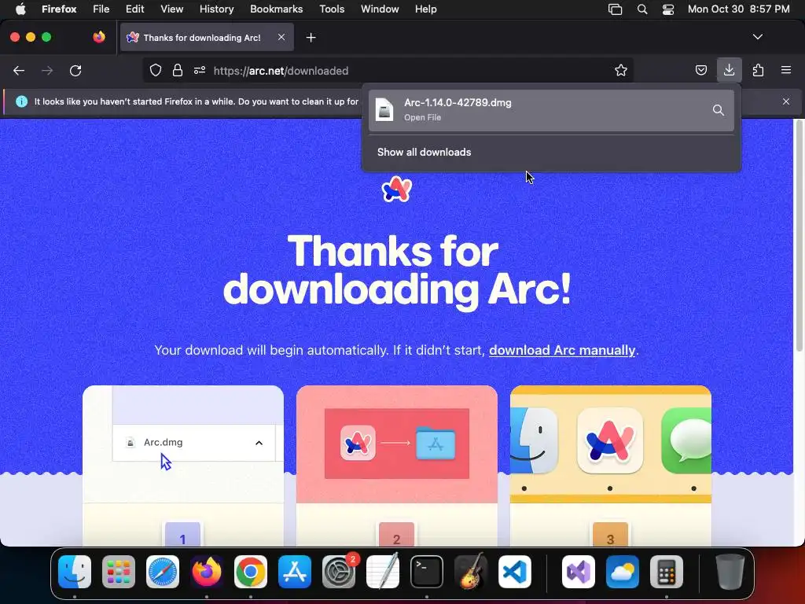Open Calculator from the Dock
Screen dimensions: 805x604
667,572
